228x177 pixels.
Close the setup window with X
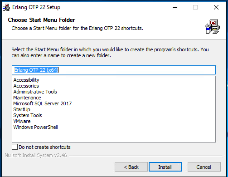(x=216, y=7)
